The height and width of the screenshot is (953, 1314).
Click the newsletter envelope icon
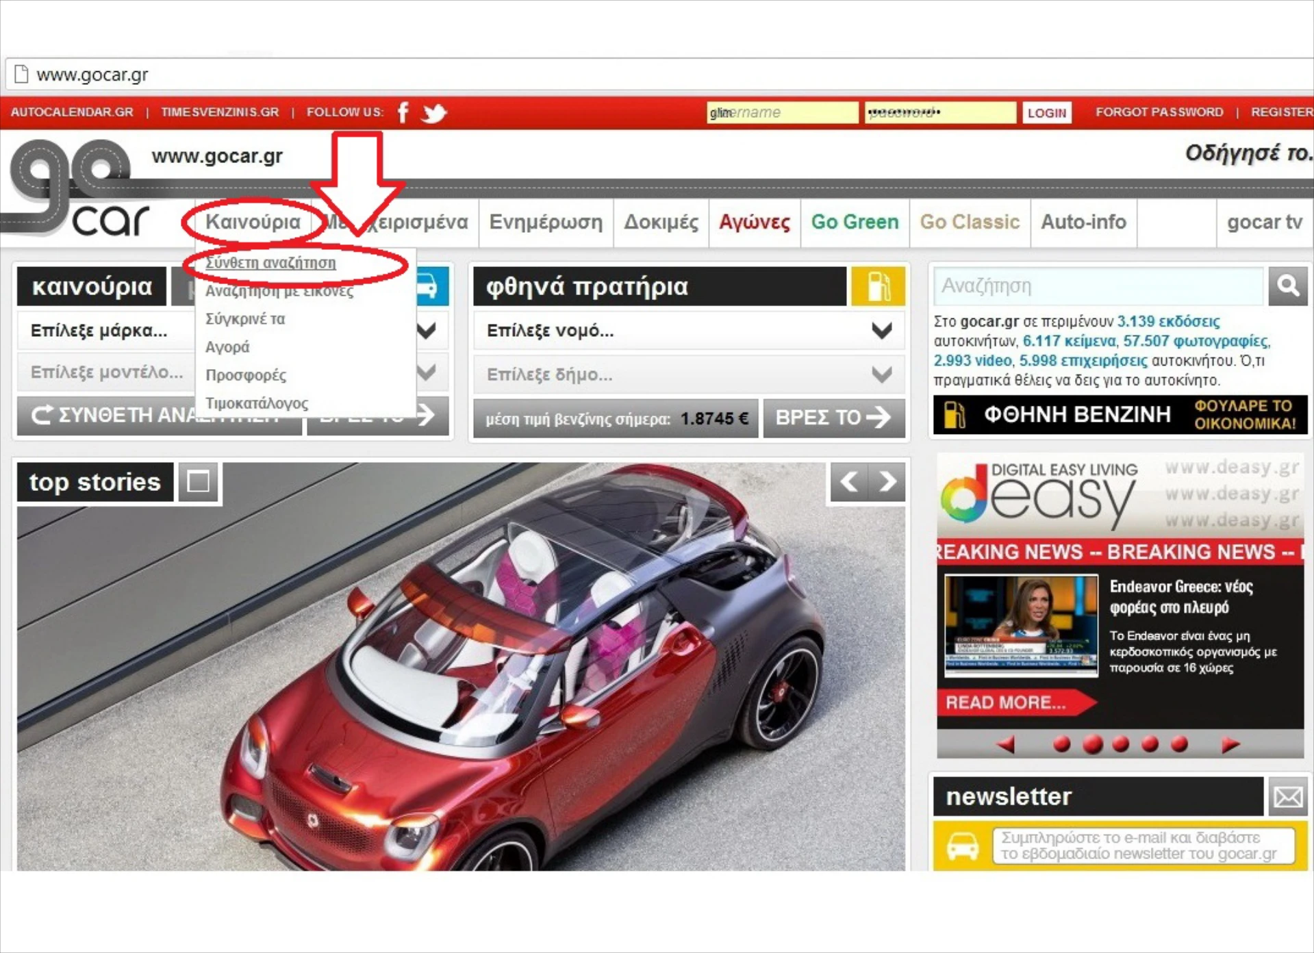point(1288,796)
